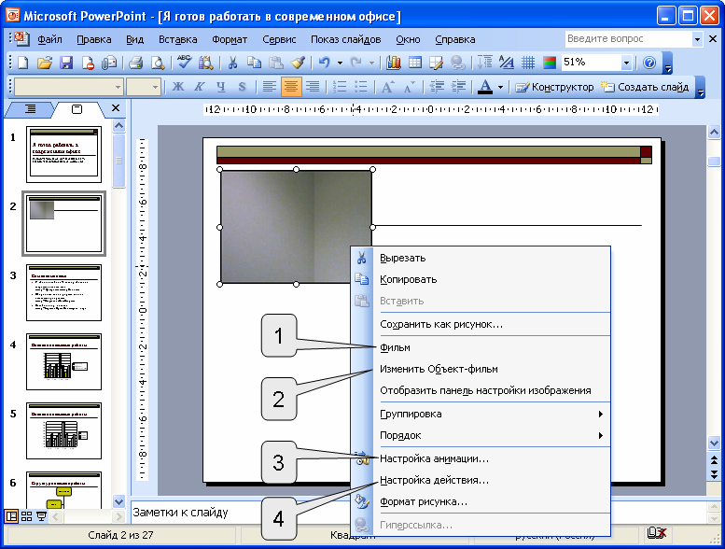The height and width of the screenshot is (549, 725).
Task: Open the Файл menu
Action: (x=49, y=39)
